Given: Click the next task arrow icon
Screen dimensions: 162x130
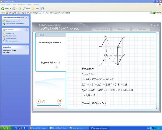Looking at the screenshot, I should pyautogui.click(x=60, y=101).
